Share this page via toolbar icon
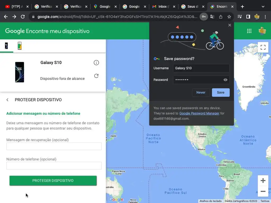Image resolution: width=271 pixels, height=203 pixels. pos(221,17)
